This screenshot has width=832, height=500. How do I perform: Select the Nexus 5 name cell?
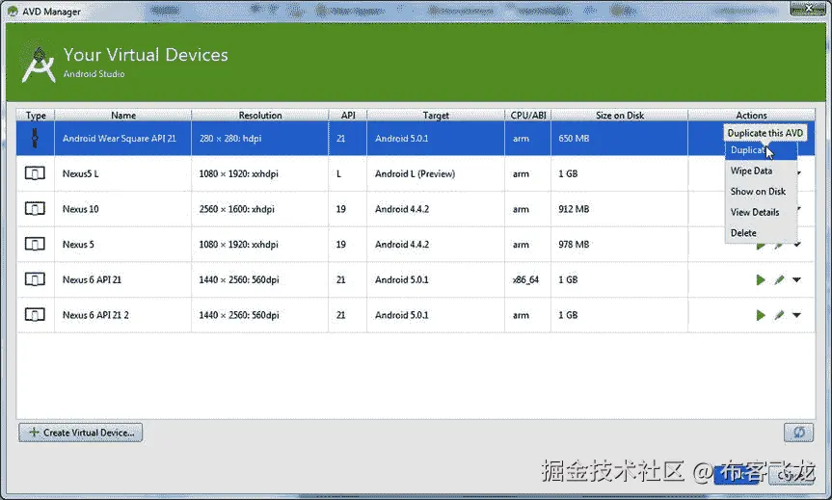pos(123,245)
